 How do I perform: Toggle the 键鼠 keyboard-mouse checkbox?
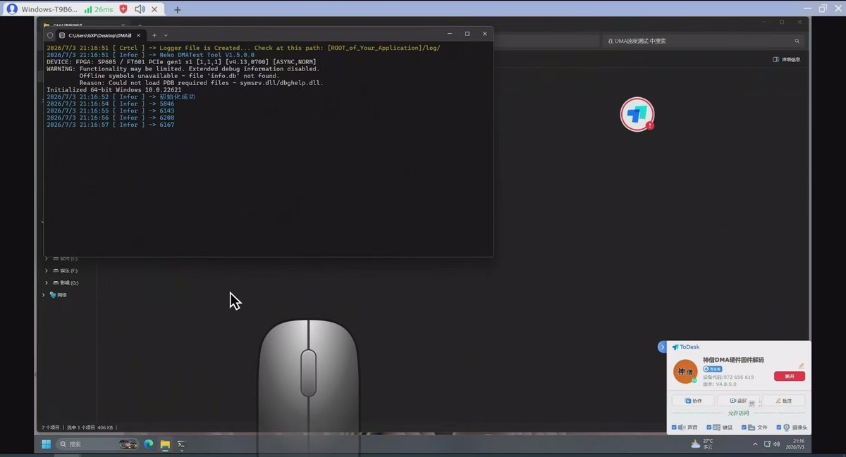pos(709,427)
